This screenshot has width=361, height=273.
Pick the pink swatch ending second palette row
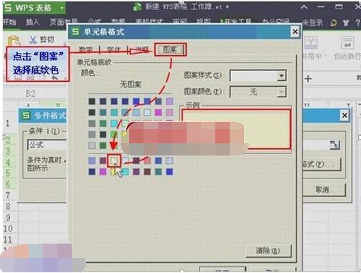169,112
